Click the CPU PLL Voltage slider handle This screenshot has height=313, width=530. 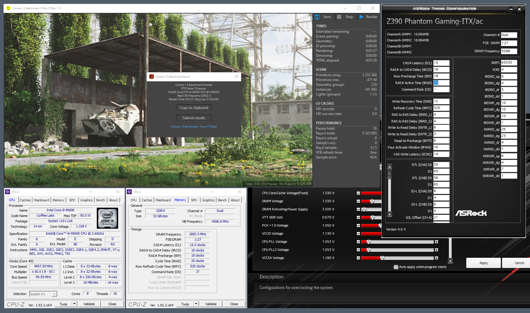click(369, 242)
